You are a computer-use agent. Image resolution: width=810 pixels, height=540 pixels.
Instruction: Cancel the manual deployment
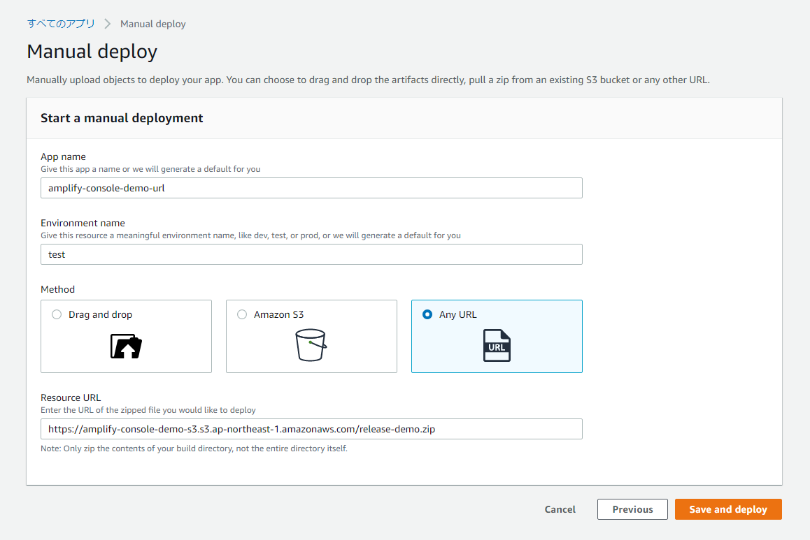[x=560, y=509]
